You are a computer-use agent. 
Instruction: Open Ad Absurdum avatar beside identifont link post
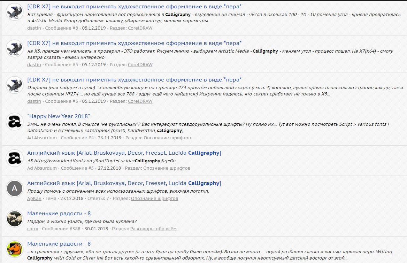pyautogui.click(x=15, y=158)
